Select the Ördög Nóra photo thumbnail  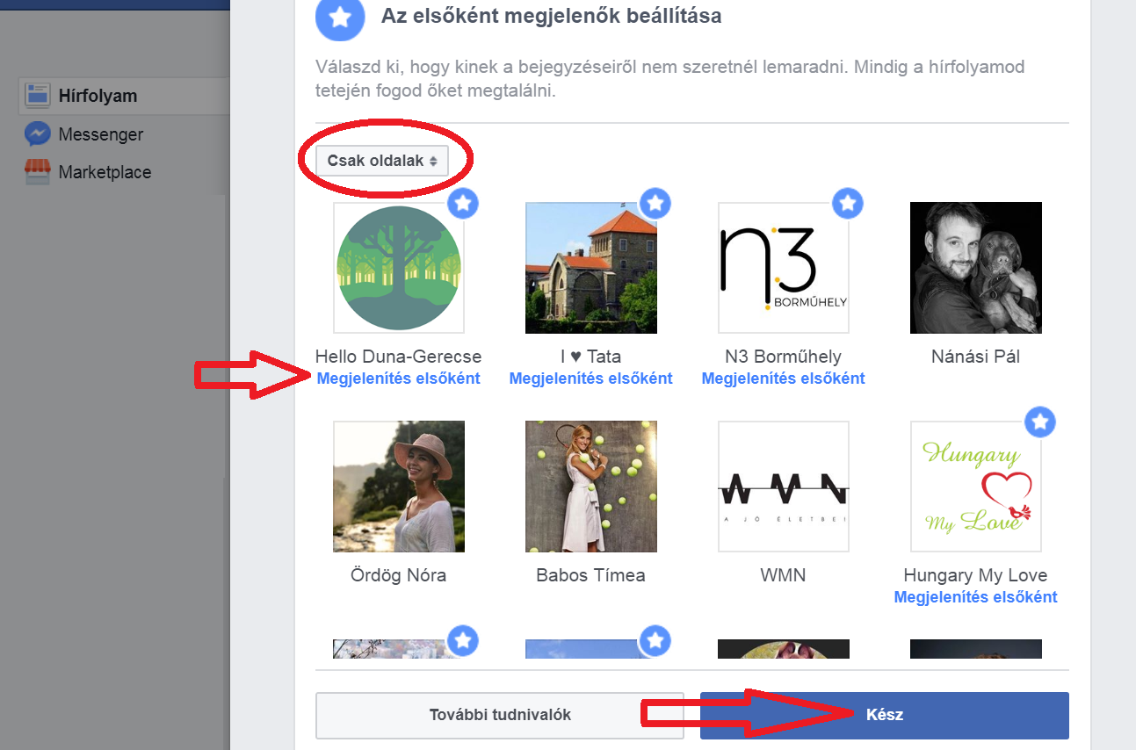[399, 487]
